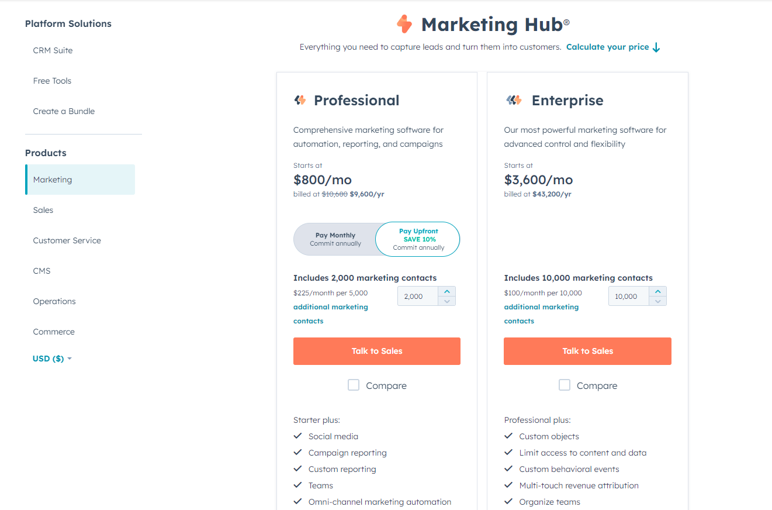
Task: Select the Pay Upfront Save 10% option
Action: tap(418, 239)
